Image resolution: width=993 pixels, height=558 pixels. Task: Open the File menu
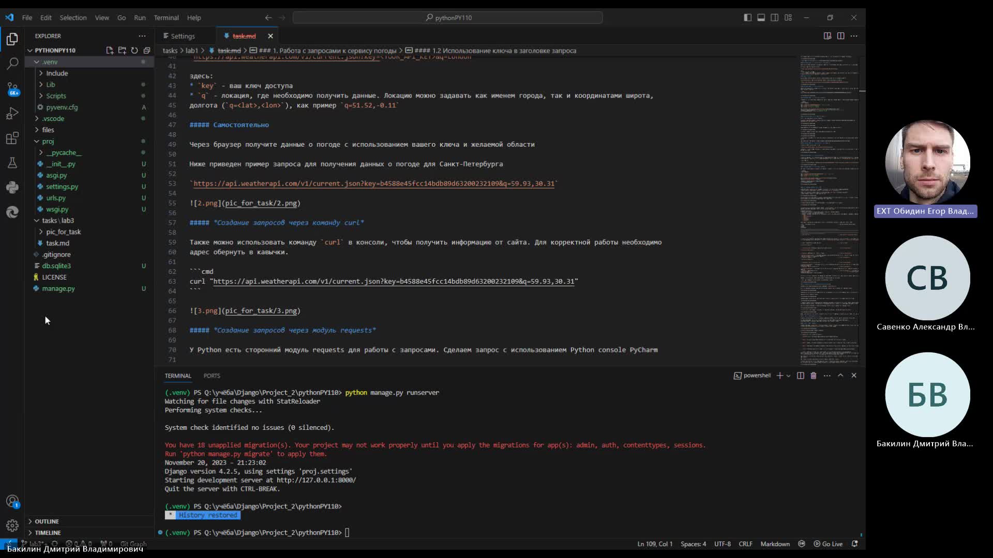pyautogui.click(x=27, y=18)
